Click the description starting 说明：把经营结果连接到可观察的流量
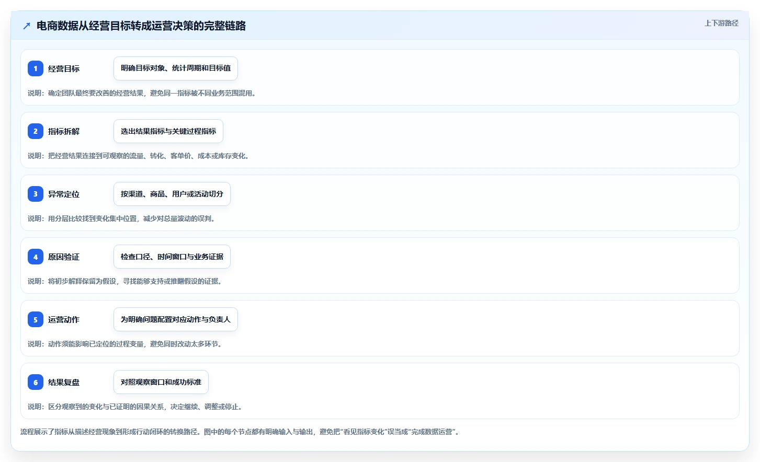This screenshot has height=462, width=760. pos(138,156)
